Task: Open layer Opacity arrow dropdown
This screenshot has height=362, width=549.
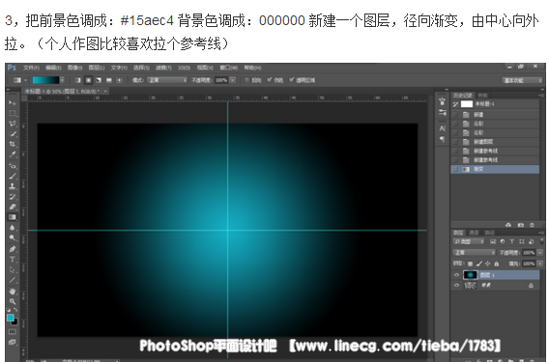Action: point(540,253)
